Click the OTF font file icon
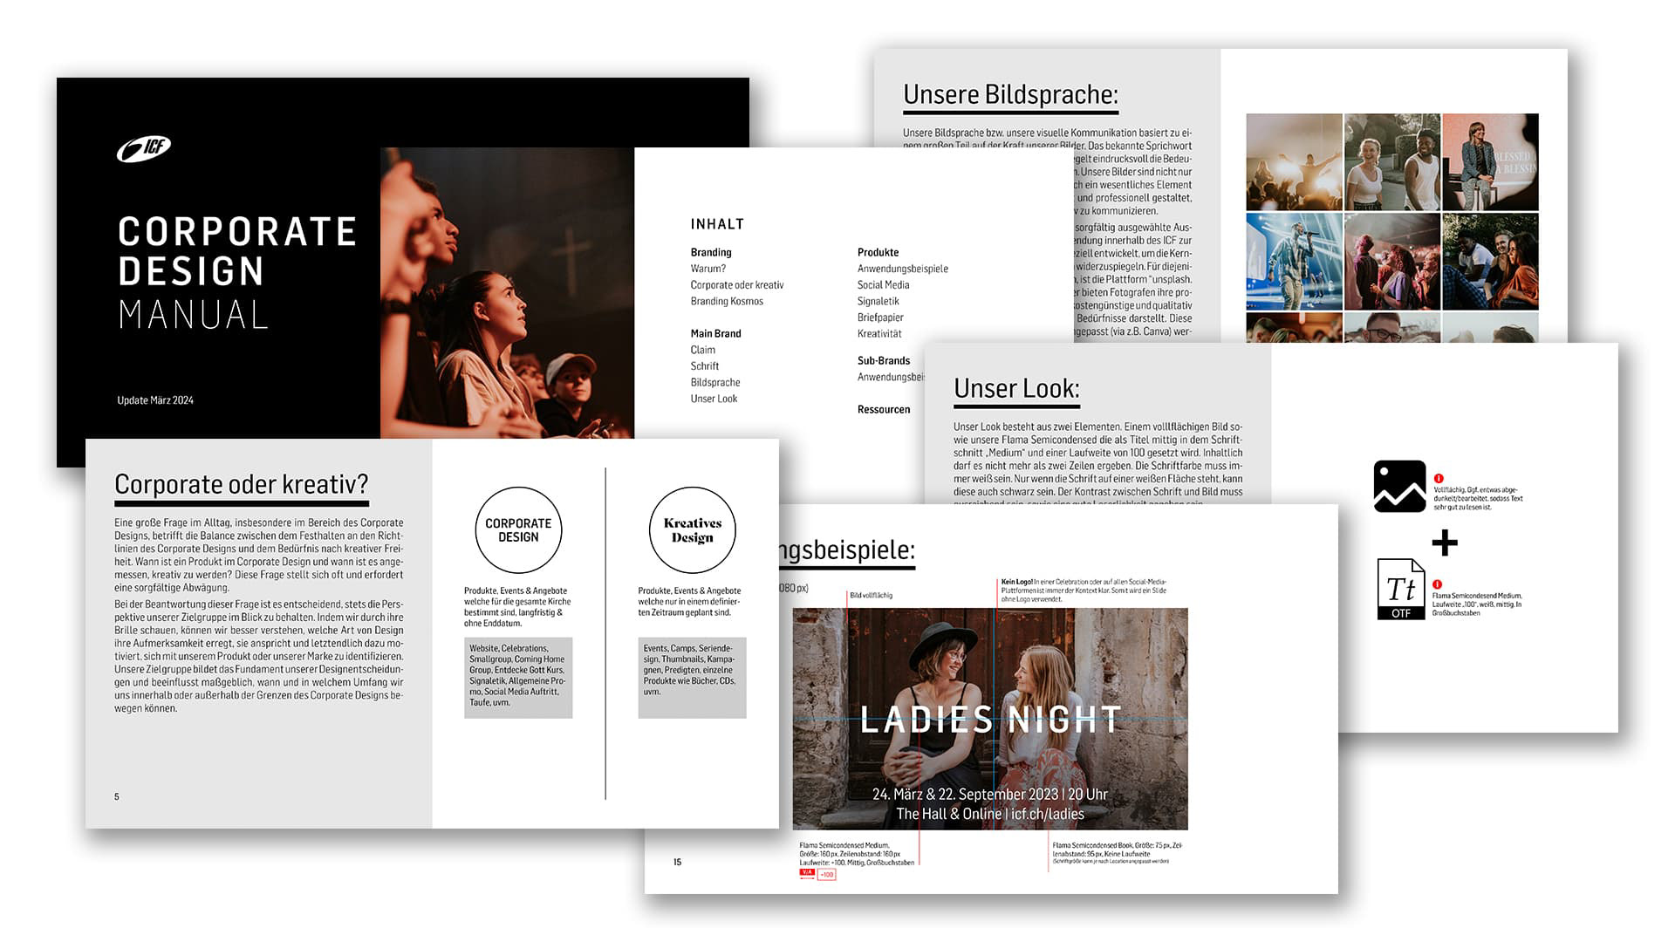Image resolution: width=1675 pixels, height=942 pixels. coord(1400,590)
